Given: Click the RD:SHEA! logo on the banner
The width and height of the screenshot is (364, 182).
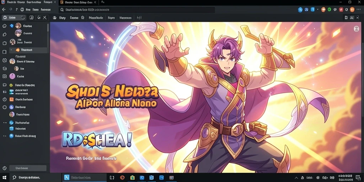Looking at the screenshot, I should click(x=97, y=140).
